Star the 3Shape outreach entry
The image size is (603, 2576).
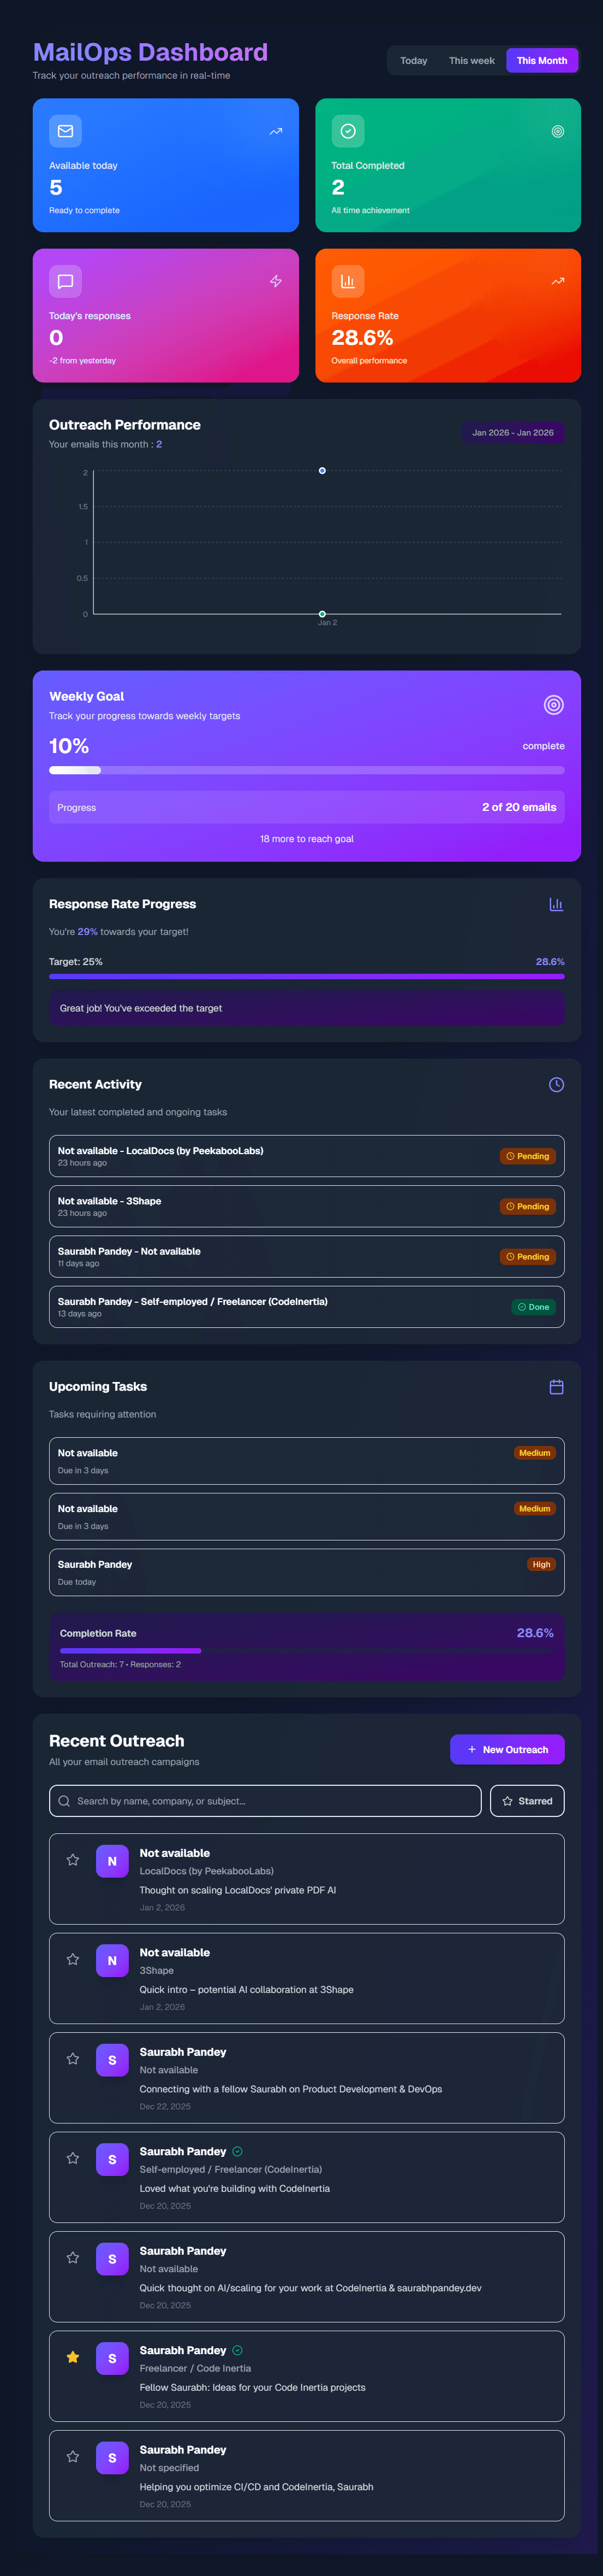tap(73, 1959)
